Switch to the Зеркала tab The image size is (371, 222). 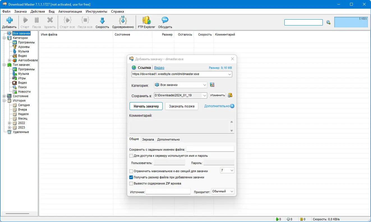[x=148, y=139]
